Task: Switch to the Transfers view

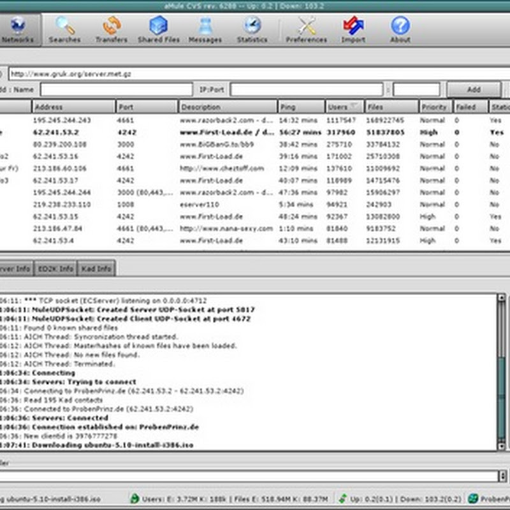Action: tap(112, 29)
